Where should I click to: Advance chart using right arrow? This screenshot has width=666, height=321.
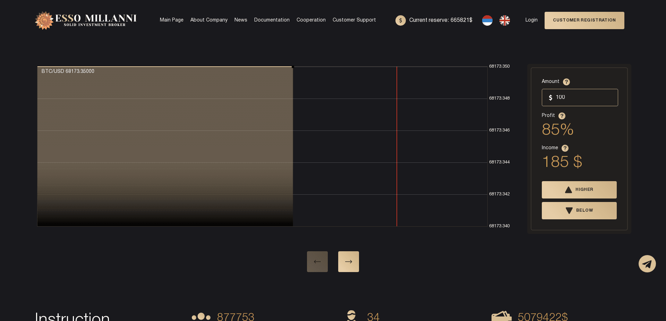348,261
